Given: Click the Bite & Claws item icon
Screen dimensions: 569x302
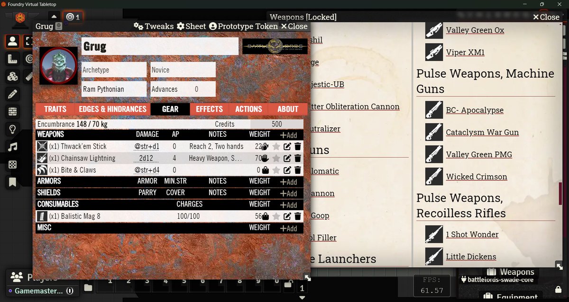Looking at the screenshot, I should [x=42, y=170].
